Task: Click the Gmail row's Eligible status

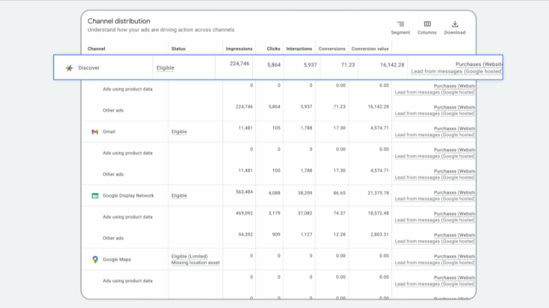Action: (179, 132)
